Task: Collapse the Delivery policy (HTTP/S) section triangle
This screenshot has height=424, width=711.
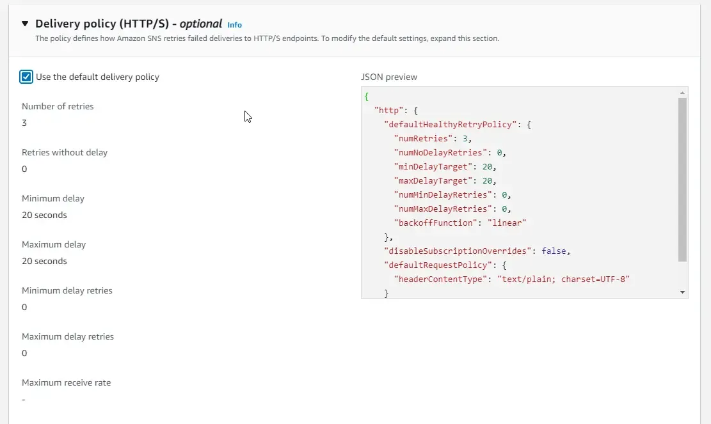Action: (25, 24)
